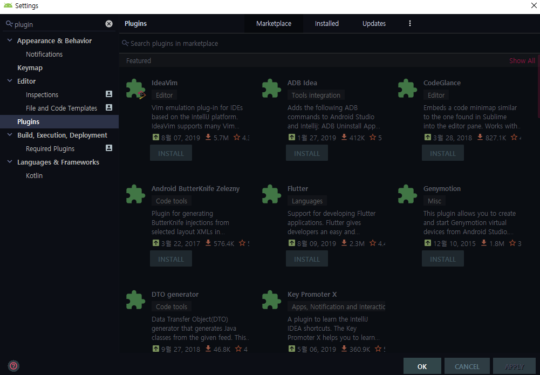Click the Code tools tag on DTO generator
Screen dimensions: 540x375
coord(172,306)
